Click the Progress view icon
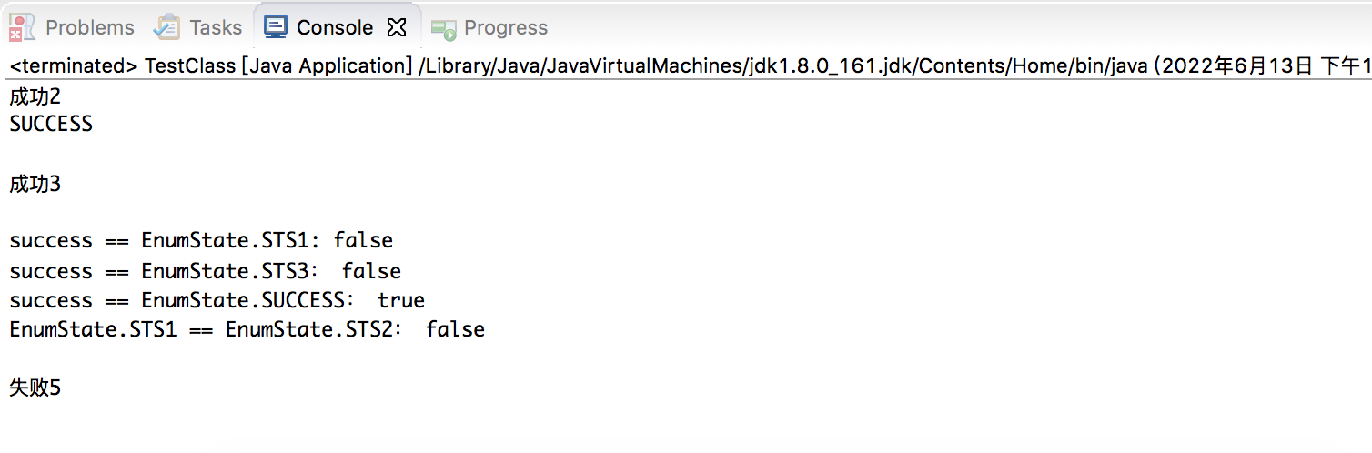 click(443, 28)
